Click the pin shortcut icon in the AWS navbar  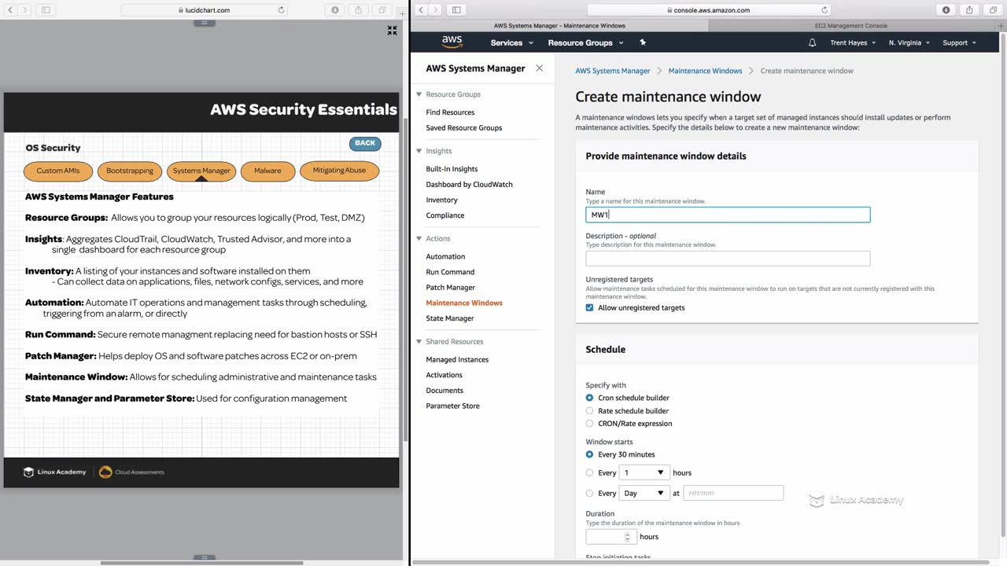point(643,42)
